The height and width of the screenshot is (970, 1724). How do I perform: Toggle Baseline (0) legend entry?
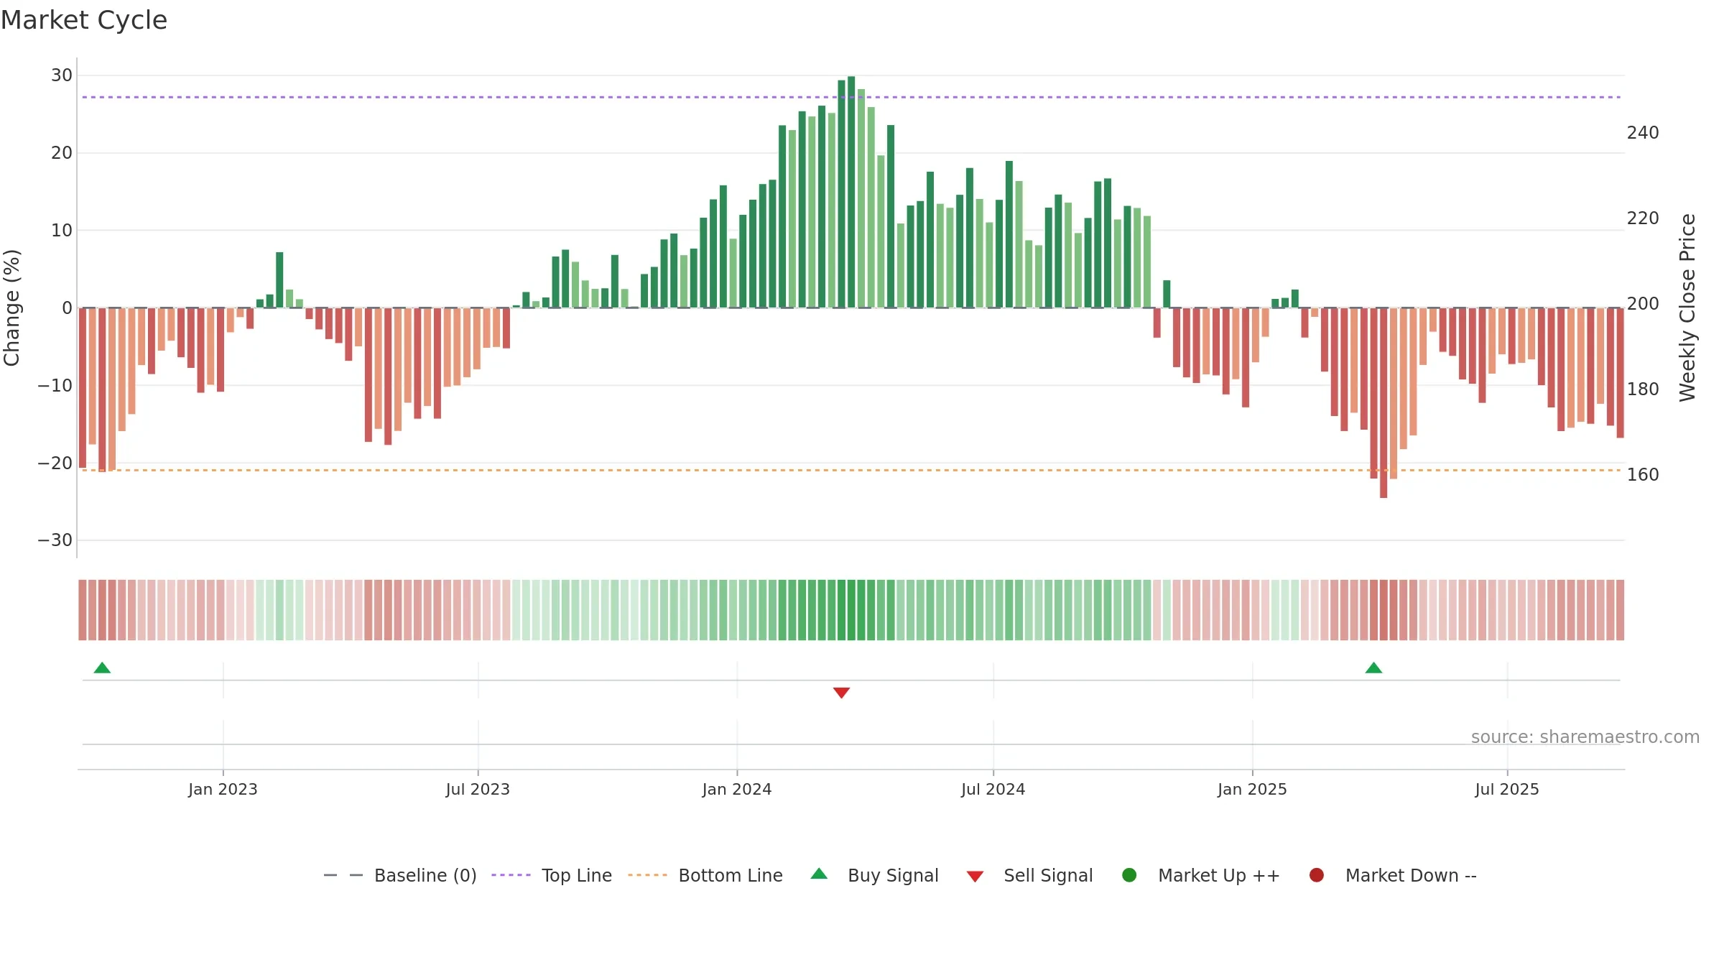click(400, 875)
